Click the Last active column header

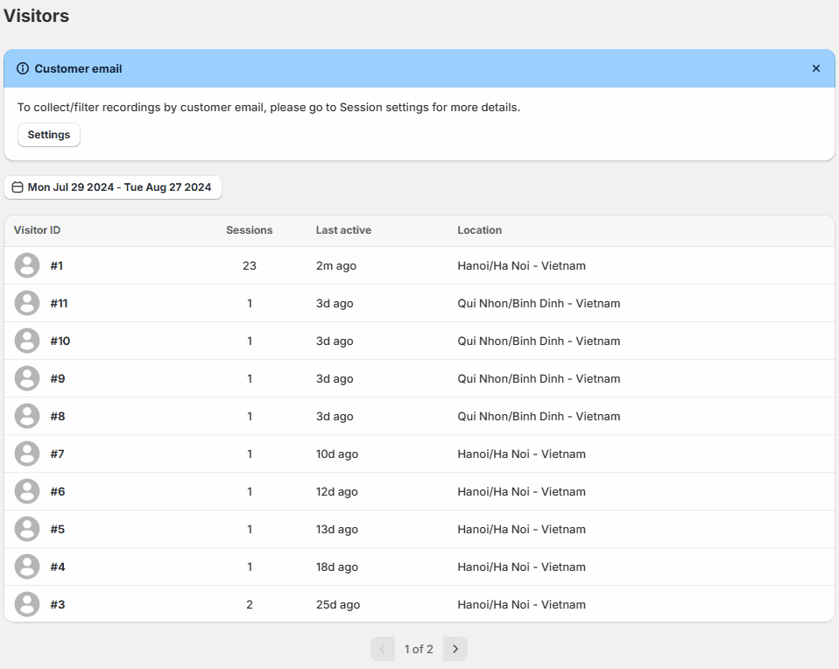click(x=343, y=230)
